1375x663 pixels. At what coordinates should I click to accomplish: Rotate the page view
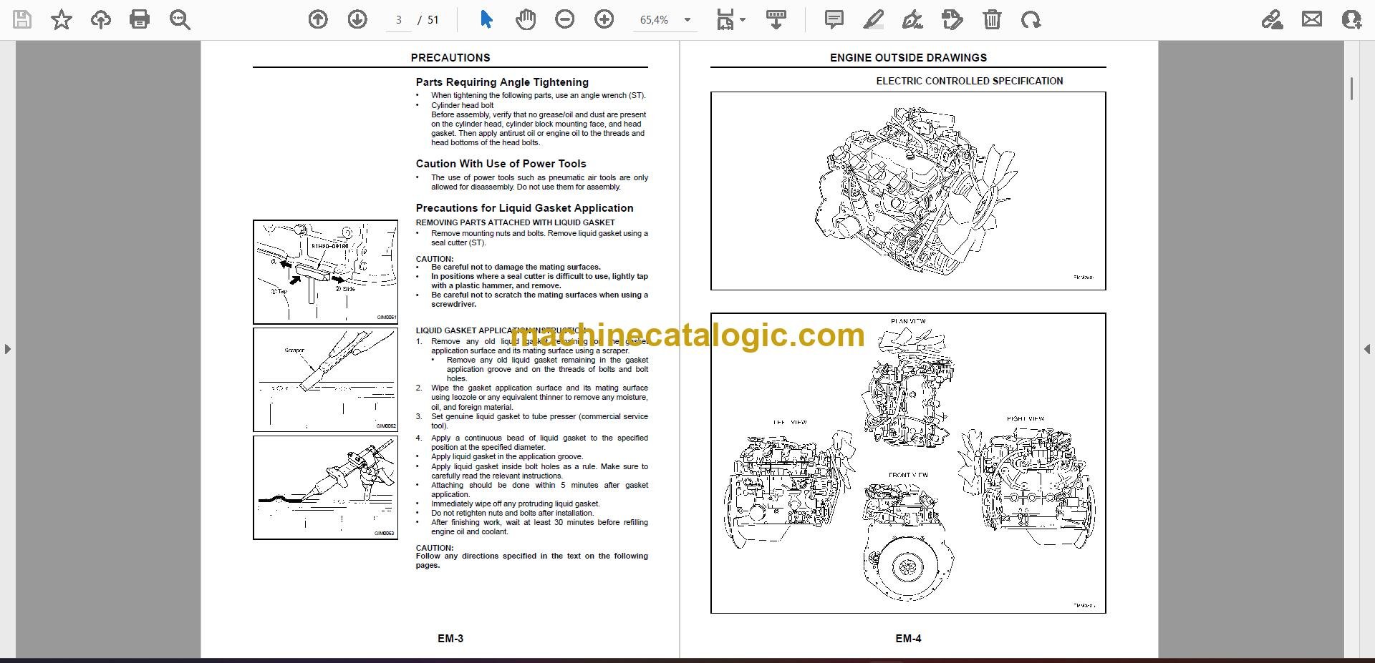(x=1031, y=20)
